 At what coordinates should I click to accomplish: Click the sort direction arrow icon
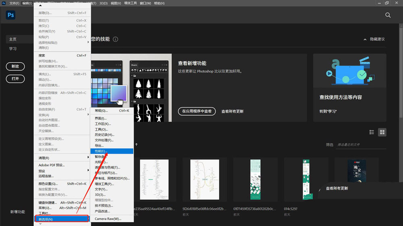point(136,144)
